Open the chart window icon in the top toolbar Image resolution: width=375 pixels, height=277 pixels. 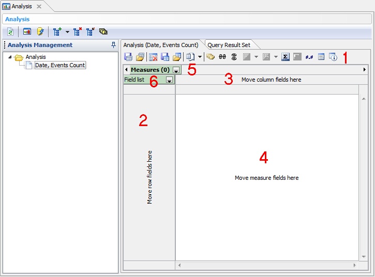pyautogui.click(x=27, y=32)
